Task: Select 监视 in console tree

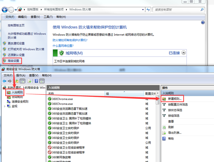Action: (x=15, y=106)
